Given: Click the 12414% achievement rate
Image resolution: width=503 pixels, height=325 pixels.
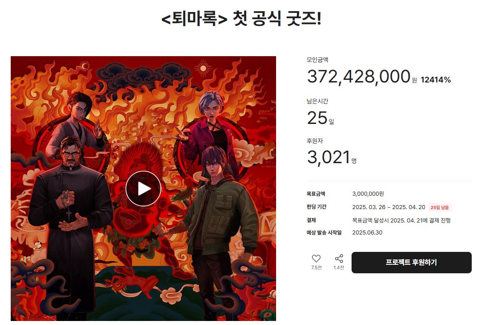Looking at the screenshot, I should point(436,80).
